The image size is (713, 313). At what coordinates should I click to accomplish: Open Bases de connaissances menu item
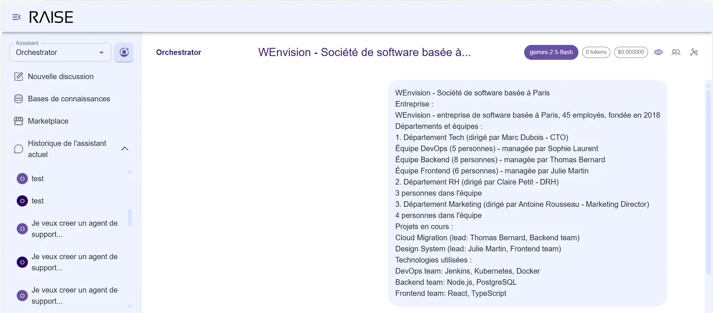pos(69,99)
